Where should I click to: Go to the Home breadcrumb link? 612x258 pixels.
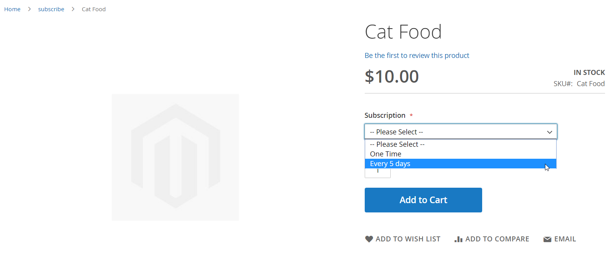[12, 9]
